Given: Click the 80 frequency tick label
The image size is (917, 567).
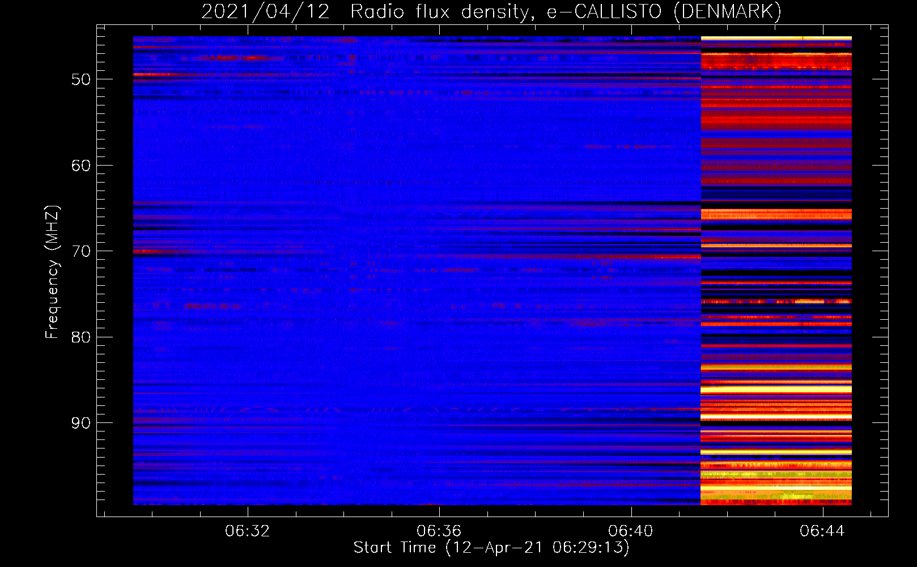Looking at the screenshot, I should click(81, 337).
